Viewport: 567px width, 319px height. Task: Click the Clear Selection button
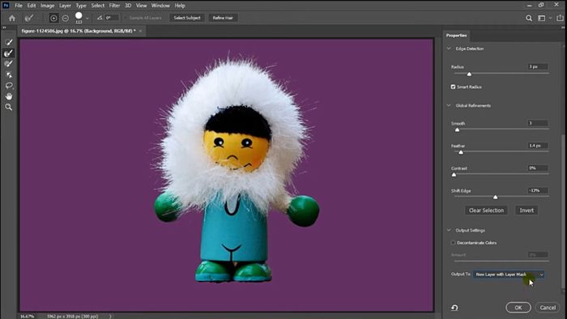[486, 211]
